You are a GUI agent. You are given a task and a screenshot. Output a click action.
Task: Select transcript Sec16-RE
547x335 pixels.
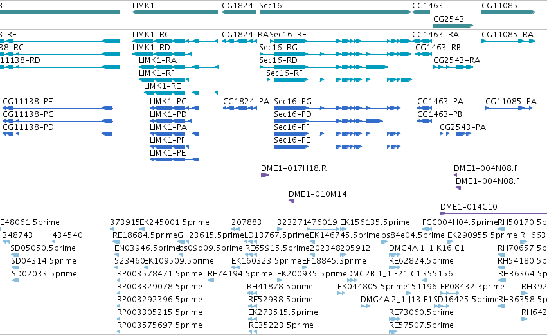coord(341,41)
